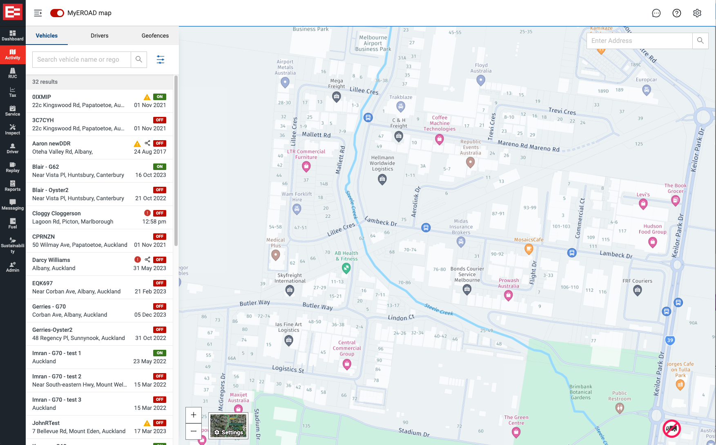Open the Driver sidebar item
Viewport: 716px width, 445px height.
[x=13, y=149]
